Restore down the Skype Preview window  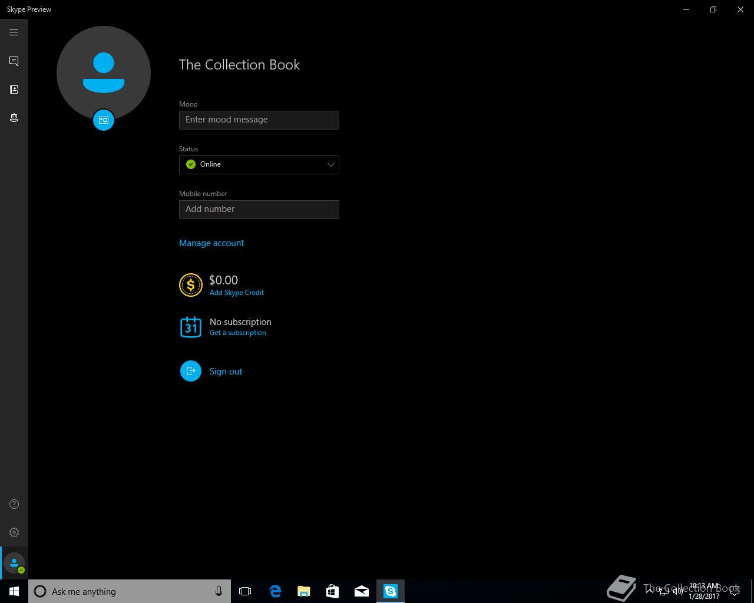[x=713, y=9]
